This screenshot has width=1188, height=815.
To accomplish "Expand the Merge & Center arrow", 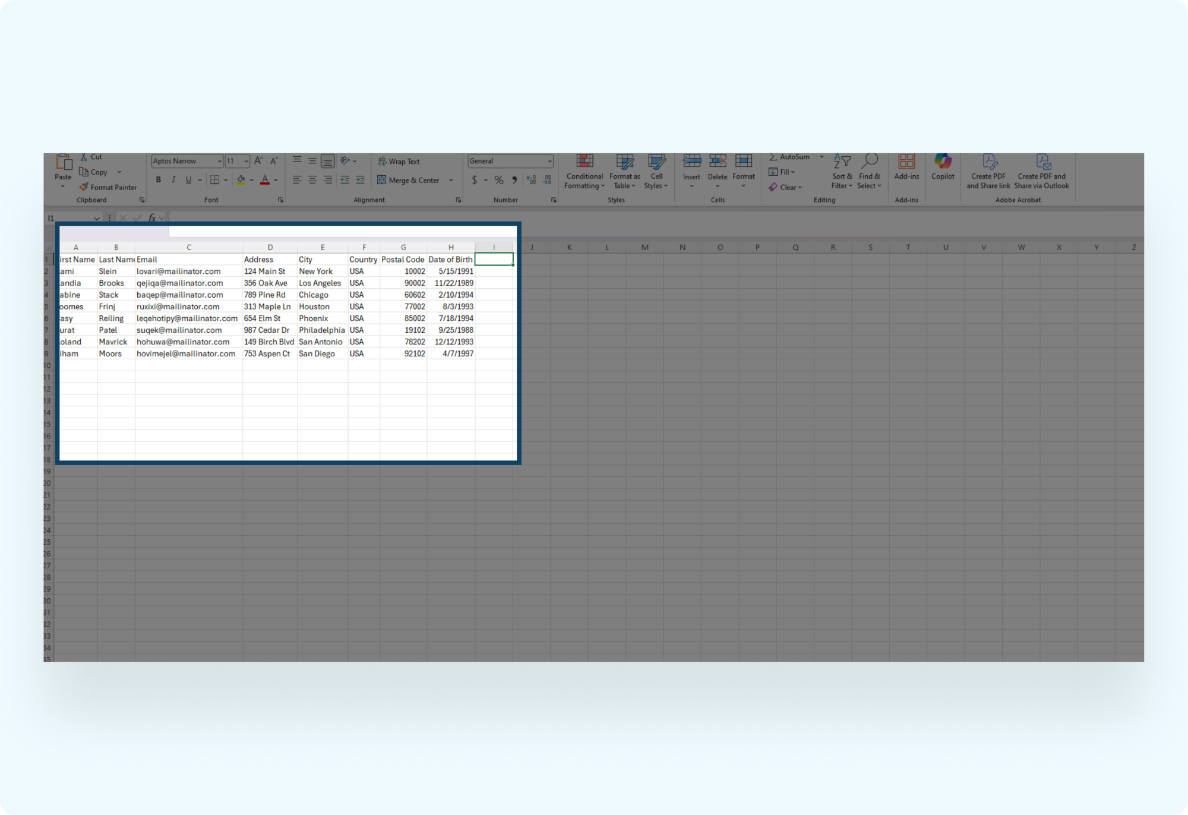I will [451, 181].
